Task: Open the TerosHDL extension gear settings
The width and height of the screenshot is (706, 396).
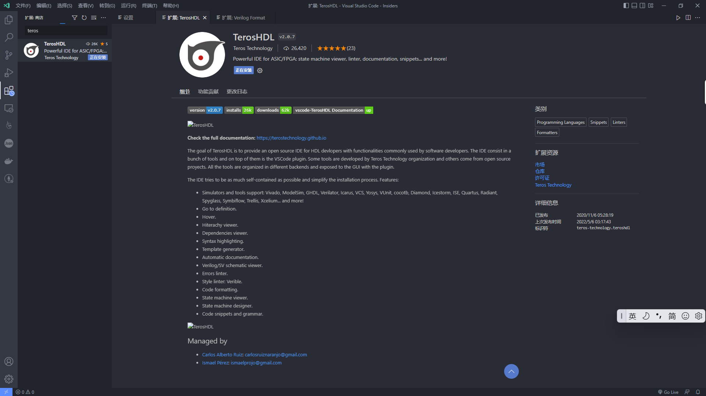Action: (x=260, y=71)
